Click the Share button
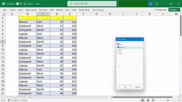The image size is (182, 102). (x=173, y=10)
